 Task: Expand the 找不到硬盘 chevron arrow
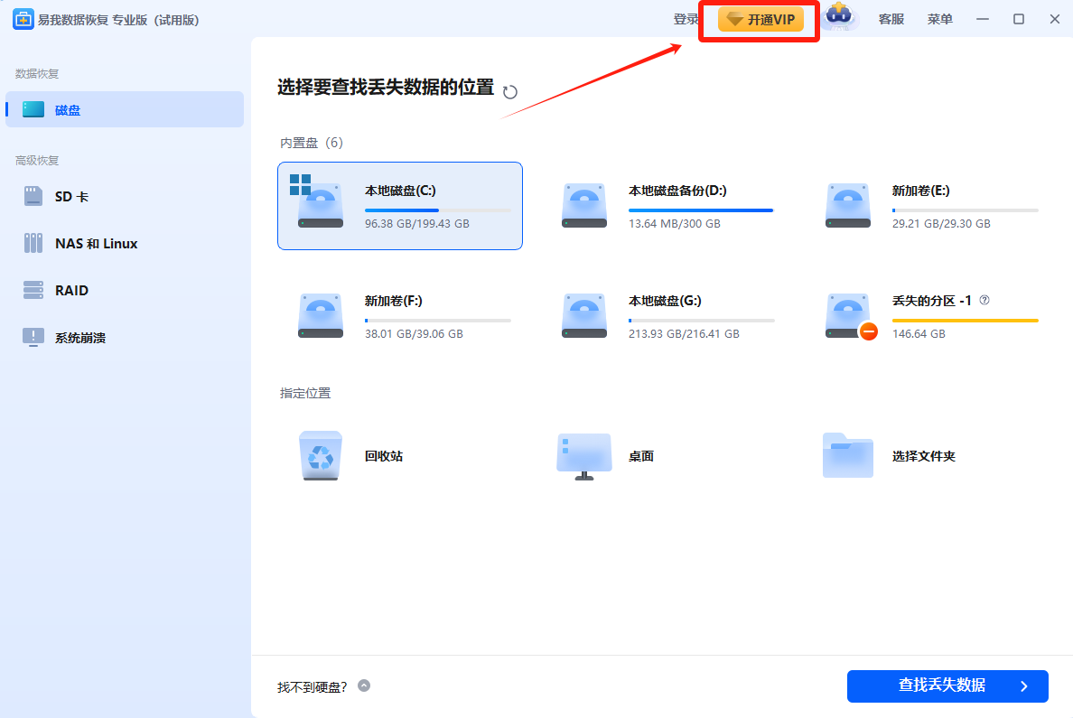tap(364, 685)
